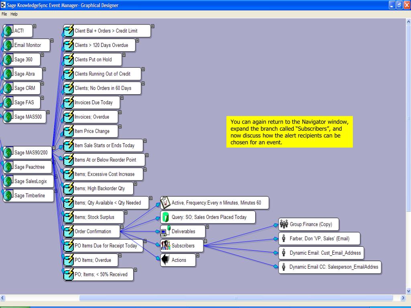
Task: Expand the ACT! node
Action: tap(35, 26)
